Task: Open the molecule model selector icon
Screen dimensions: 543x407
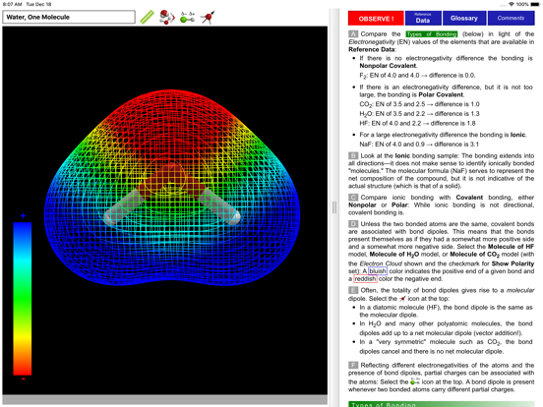Action: pos(167,18)
